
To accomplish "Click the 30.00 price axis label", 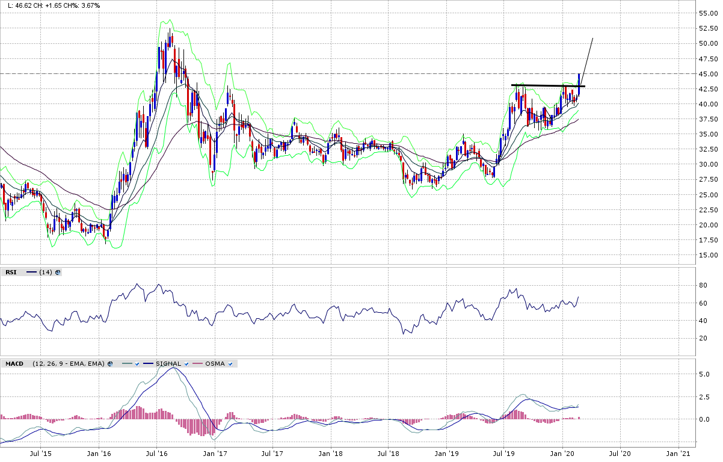I will [710, 164].
